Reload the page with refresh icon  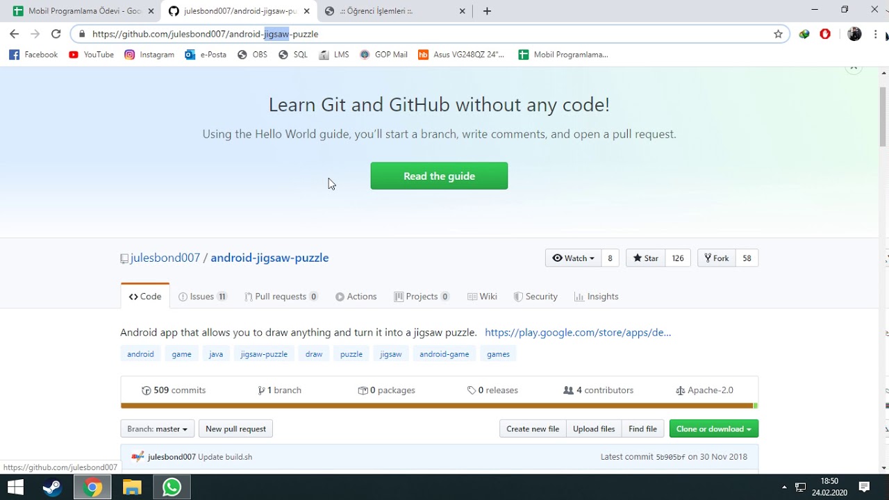point(56,34)
